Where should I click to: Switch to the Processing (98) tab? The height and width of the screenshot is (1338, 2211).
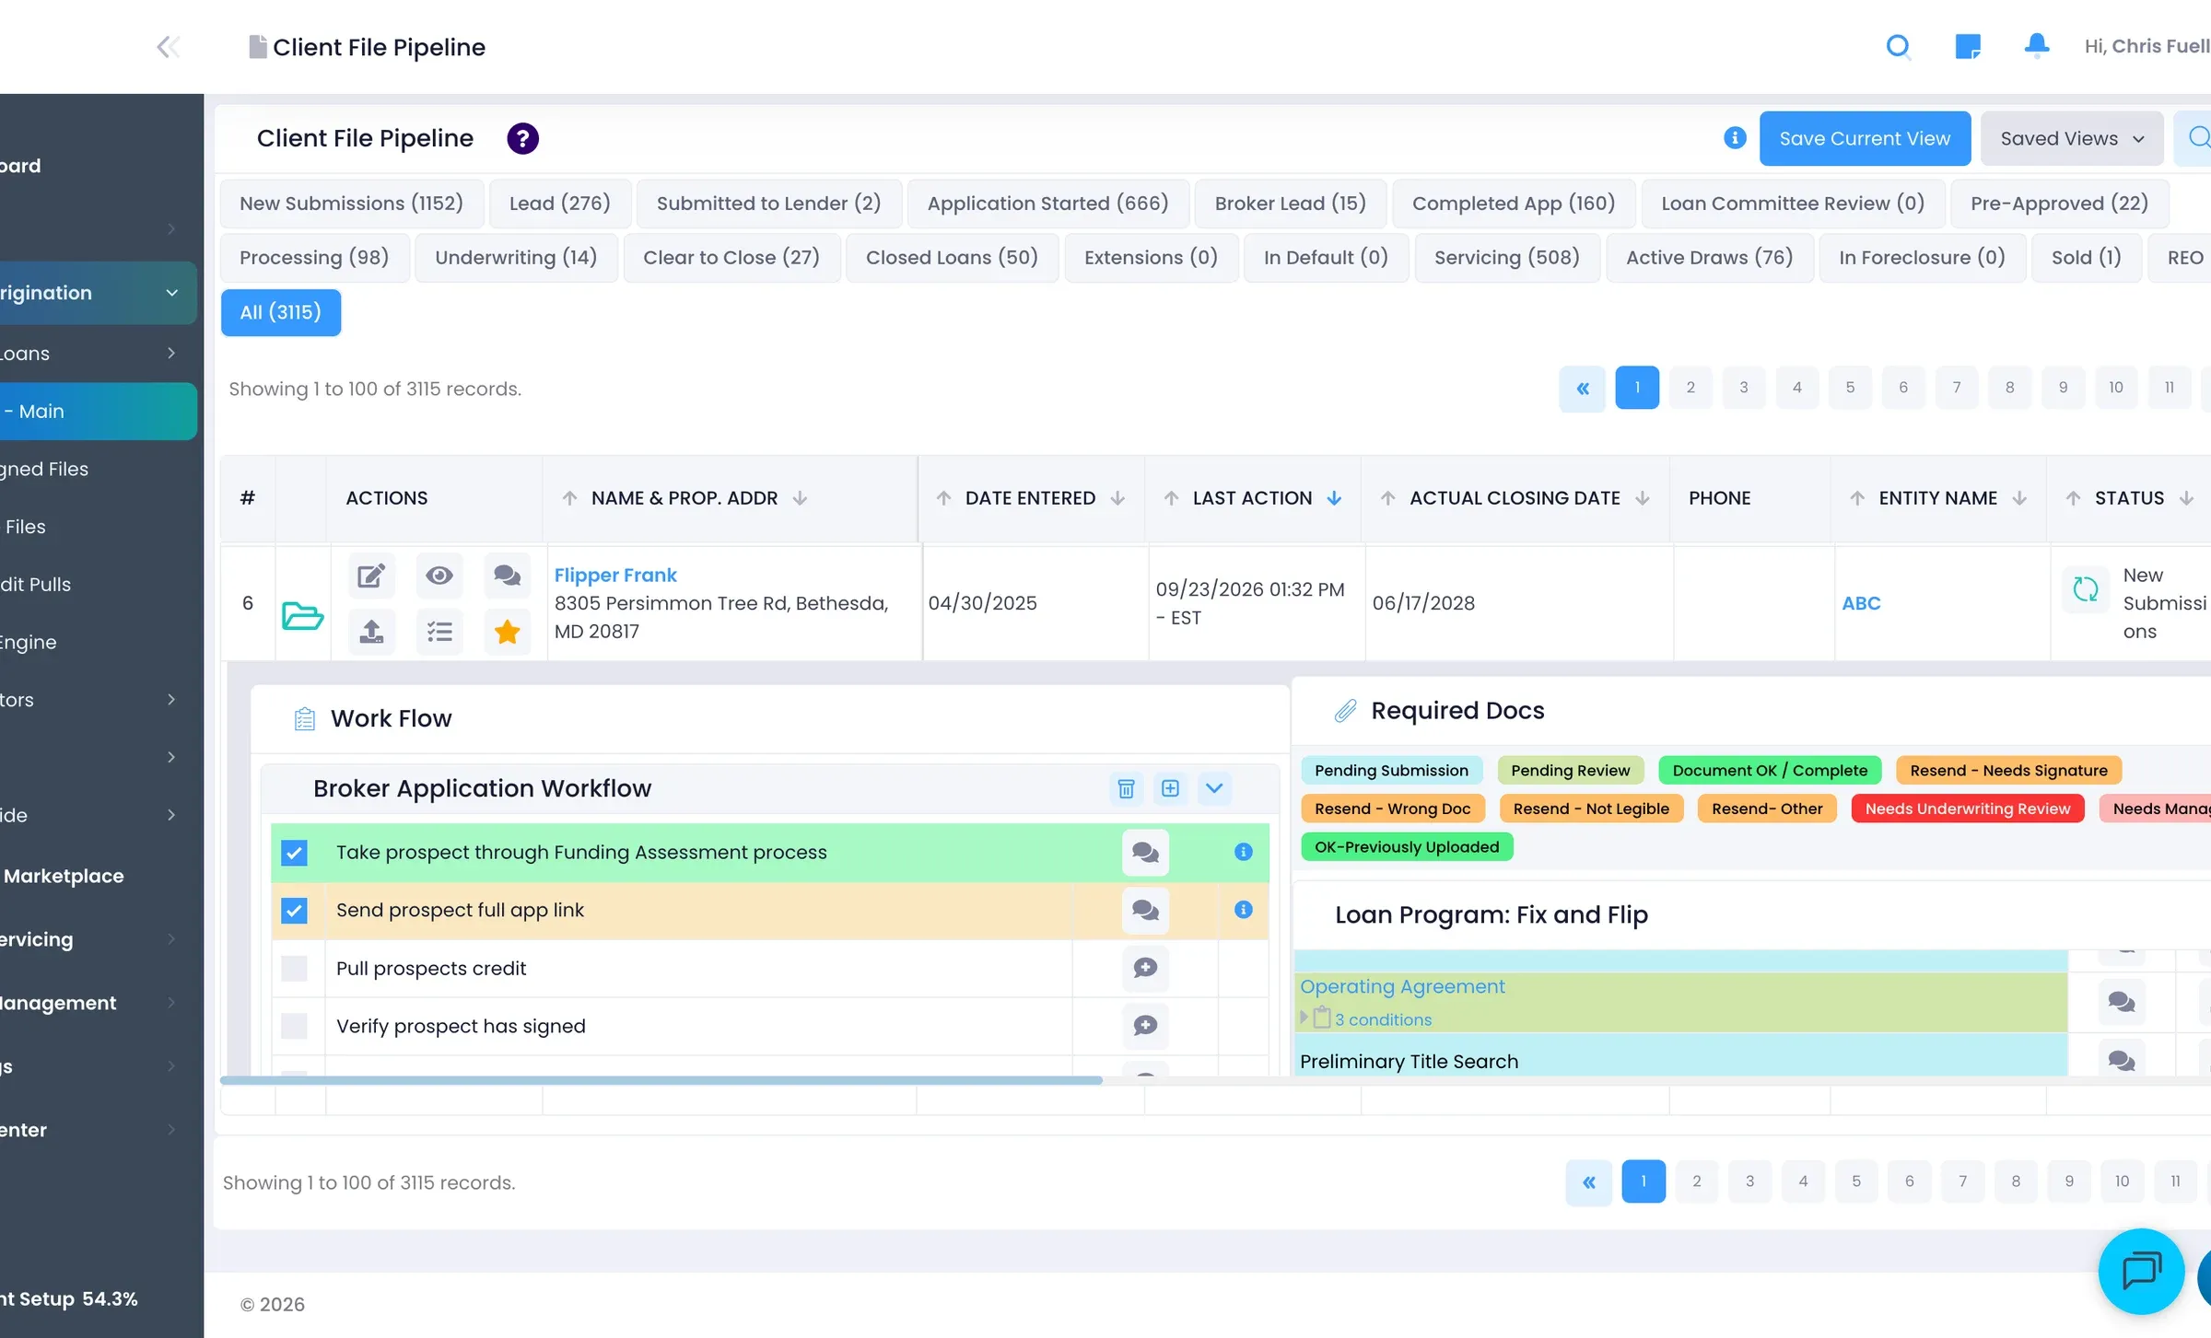click(x=314, y=258)
